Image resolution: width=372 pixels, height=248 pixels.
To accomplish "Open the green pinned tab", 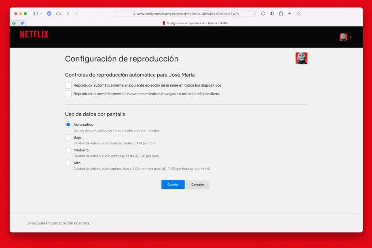I will pos(14,23).
